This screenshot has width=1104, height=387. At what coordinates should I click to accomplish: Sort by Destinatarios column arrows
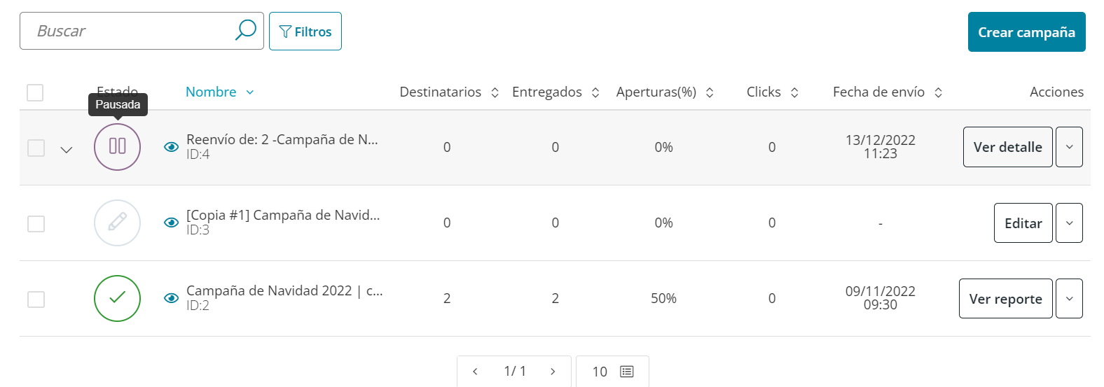click(495, 92)
